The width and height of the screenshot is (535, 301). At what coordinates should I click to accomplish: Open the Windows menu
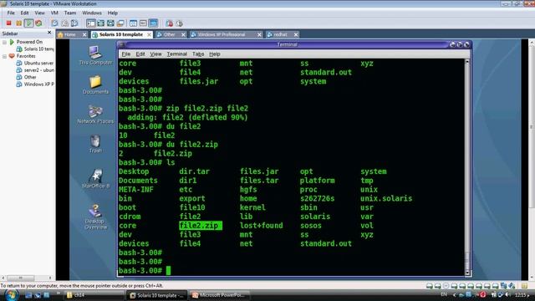point(92,13)
